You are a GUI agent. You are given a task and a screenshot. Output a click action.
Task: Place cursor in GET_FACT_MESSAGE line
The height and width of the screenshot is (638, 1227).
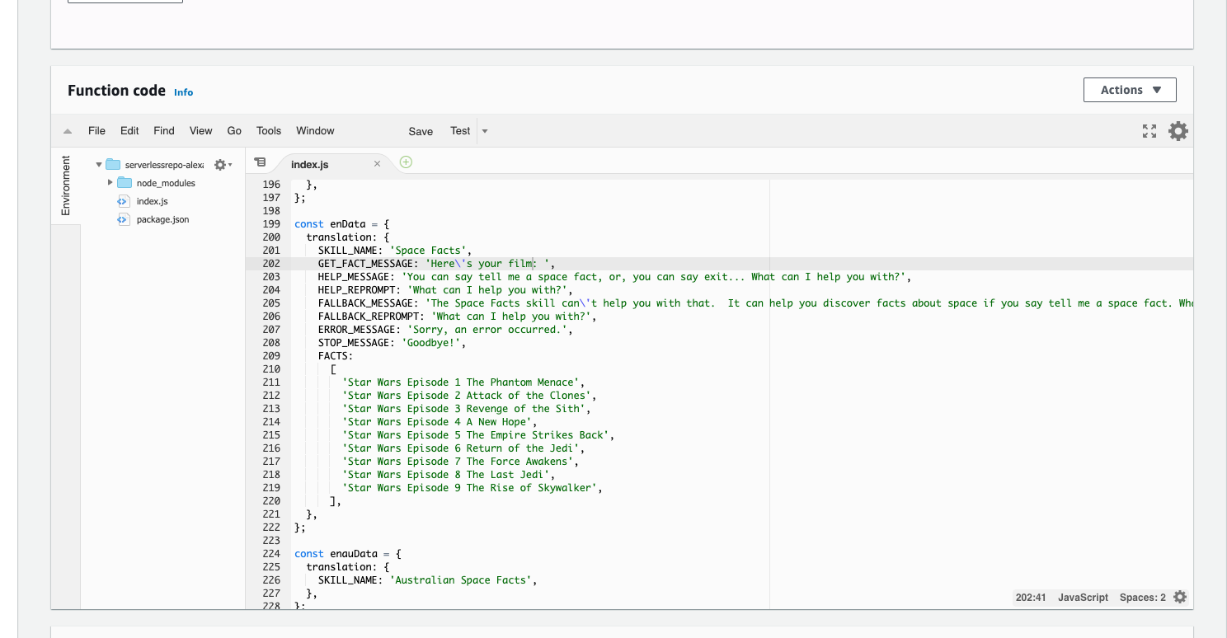click(436, 264)
